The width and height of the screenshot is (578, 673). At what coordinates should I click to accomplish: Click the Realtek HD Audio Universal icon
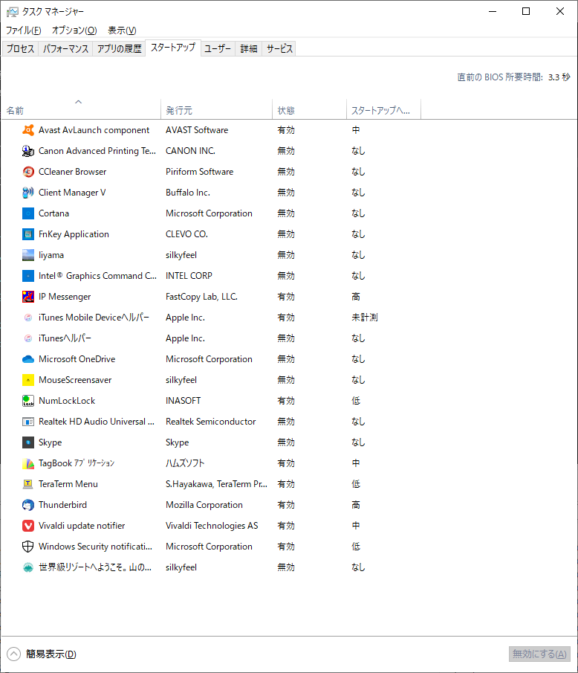[28, 422]
